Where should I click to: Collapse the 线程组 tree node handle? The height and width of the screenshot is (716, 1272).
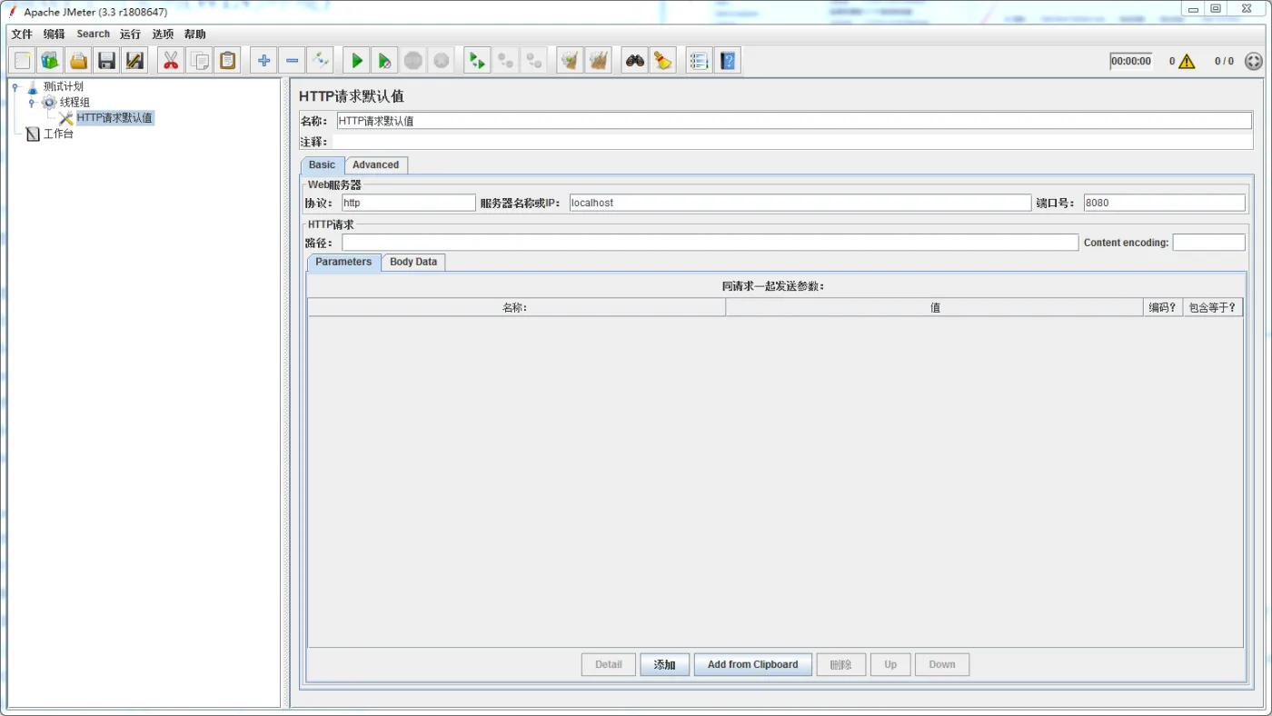tap(31, 103)
